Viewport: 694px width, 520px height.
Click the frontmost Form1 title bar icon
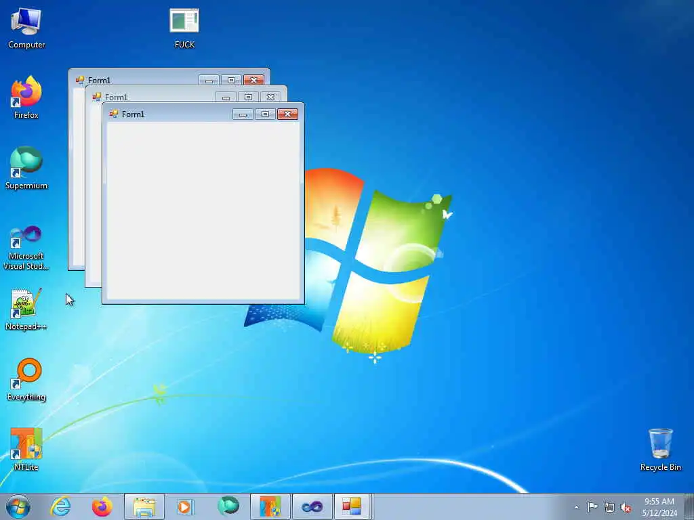point(114,114)
